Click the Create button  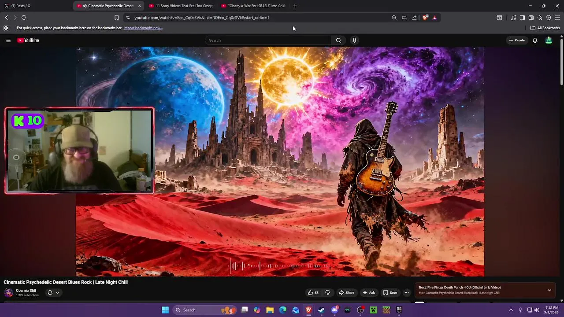(x=517, y=41)
